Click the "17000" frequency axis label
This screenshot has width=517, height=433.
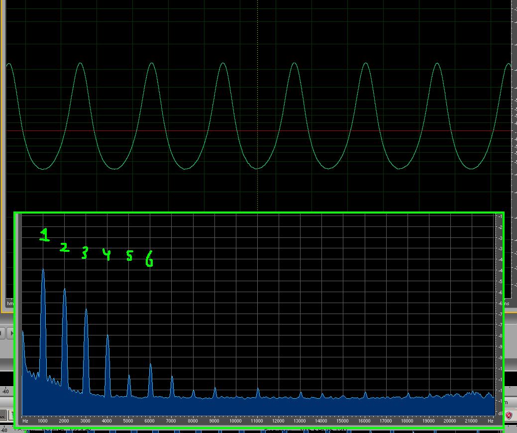(386, 421)
